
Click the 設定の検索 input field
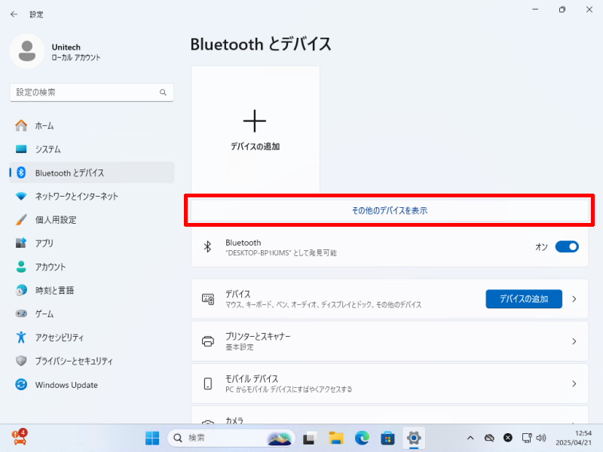point(91,92)
